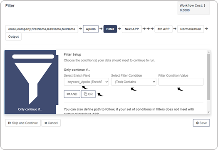Jump to the Output step
The image size is (218, 150).
click(13, 36)
